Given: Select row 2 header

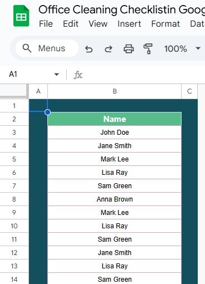Looking at the screenshot, I should tap(14, 119).
